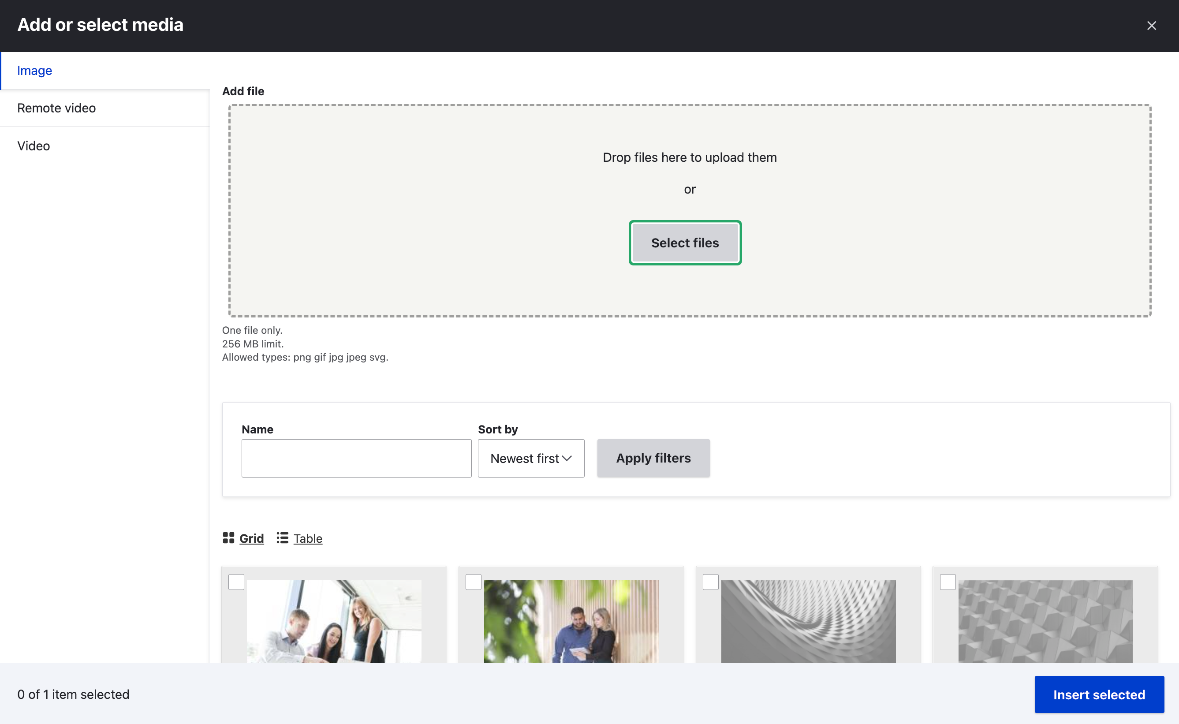
Task: Click Apply filters button
Action: point(653,458)
